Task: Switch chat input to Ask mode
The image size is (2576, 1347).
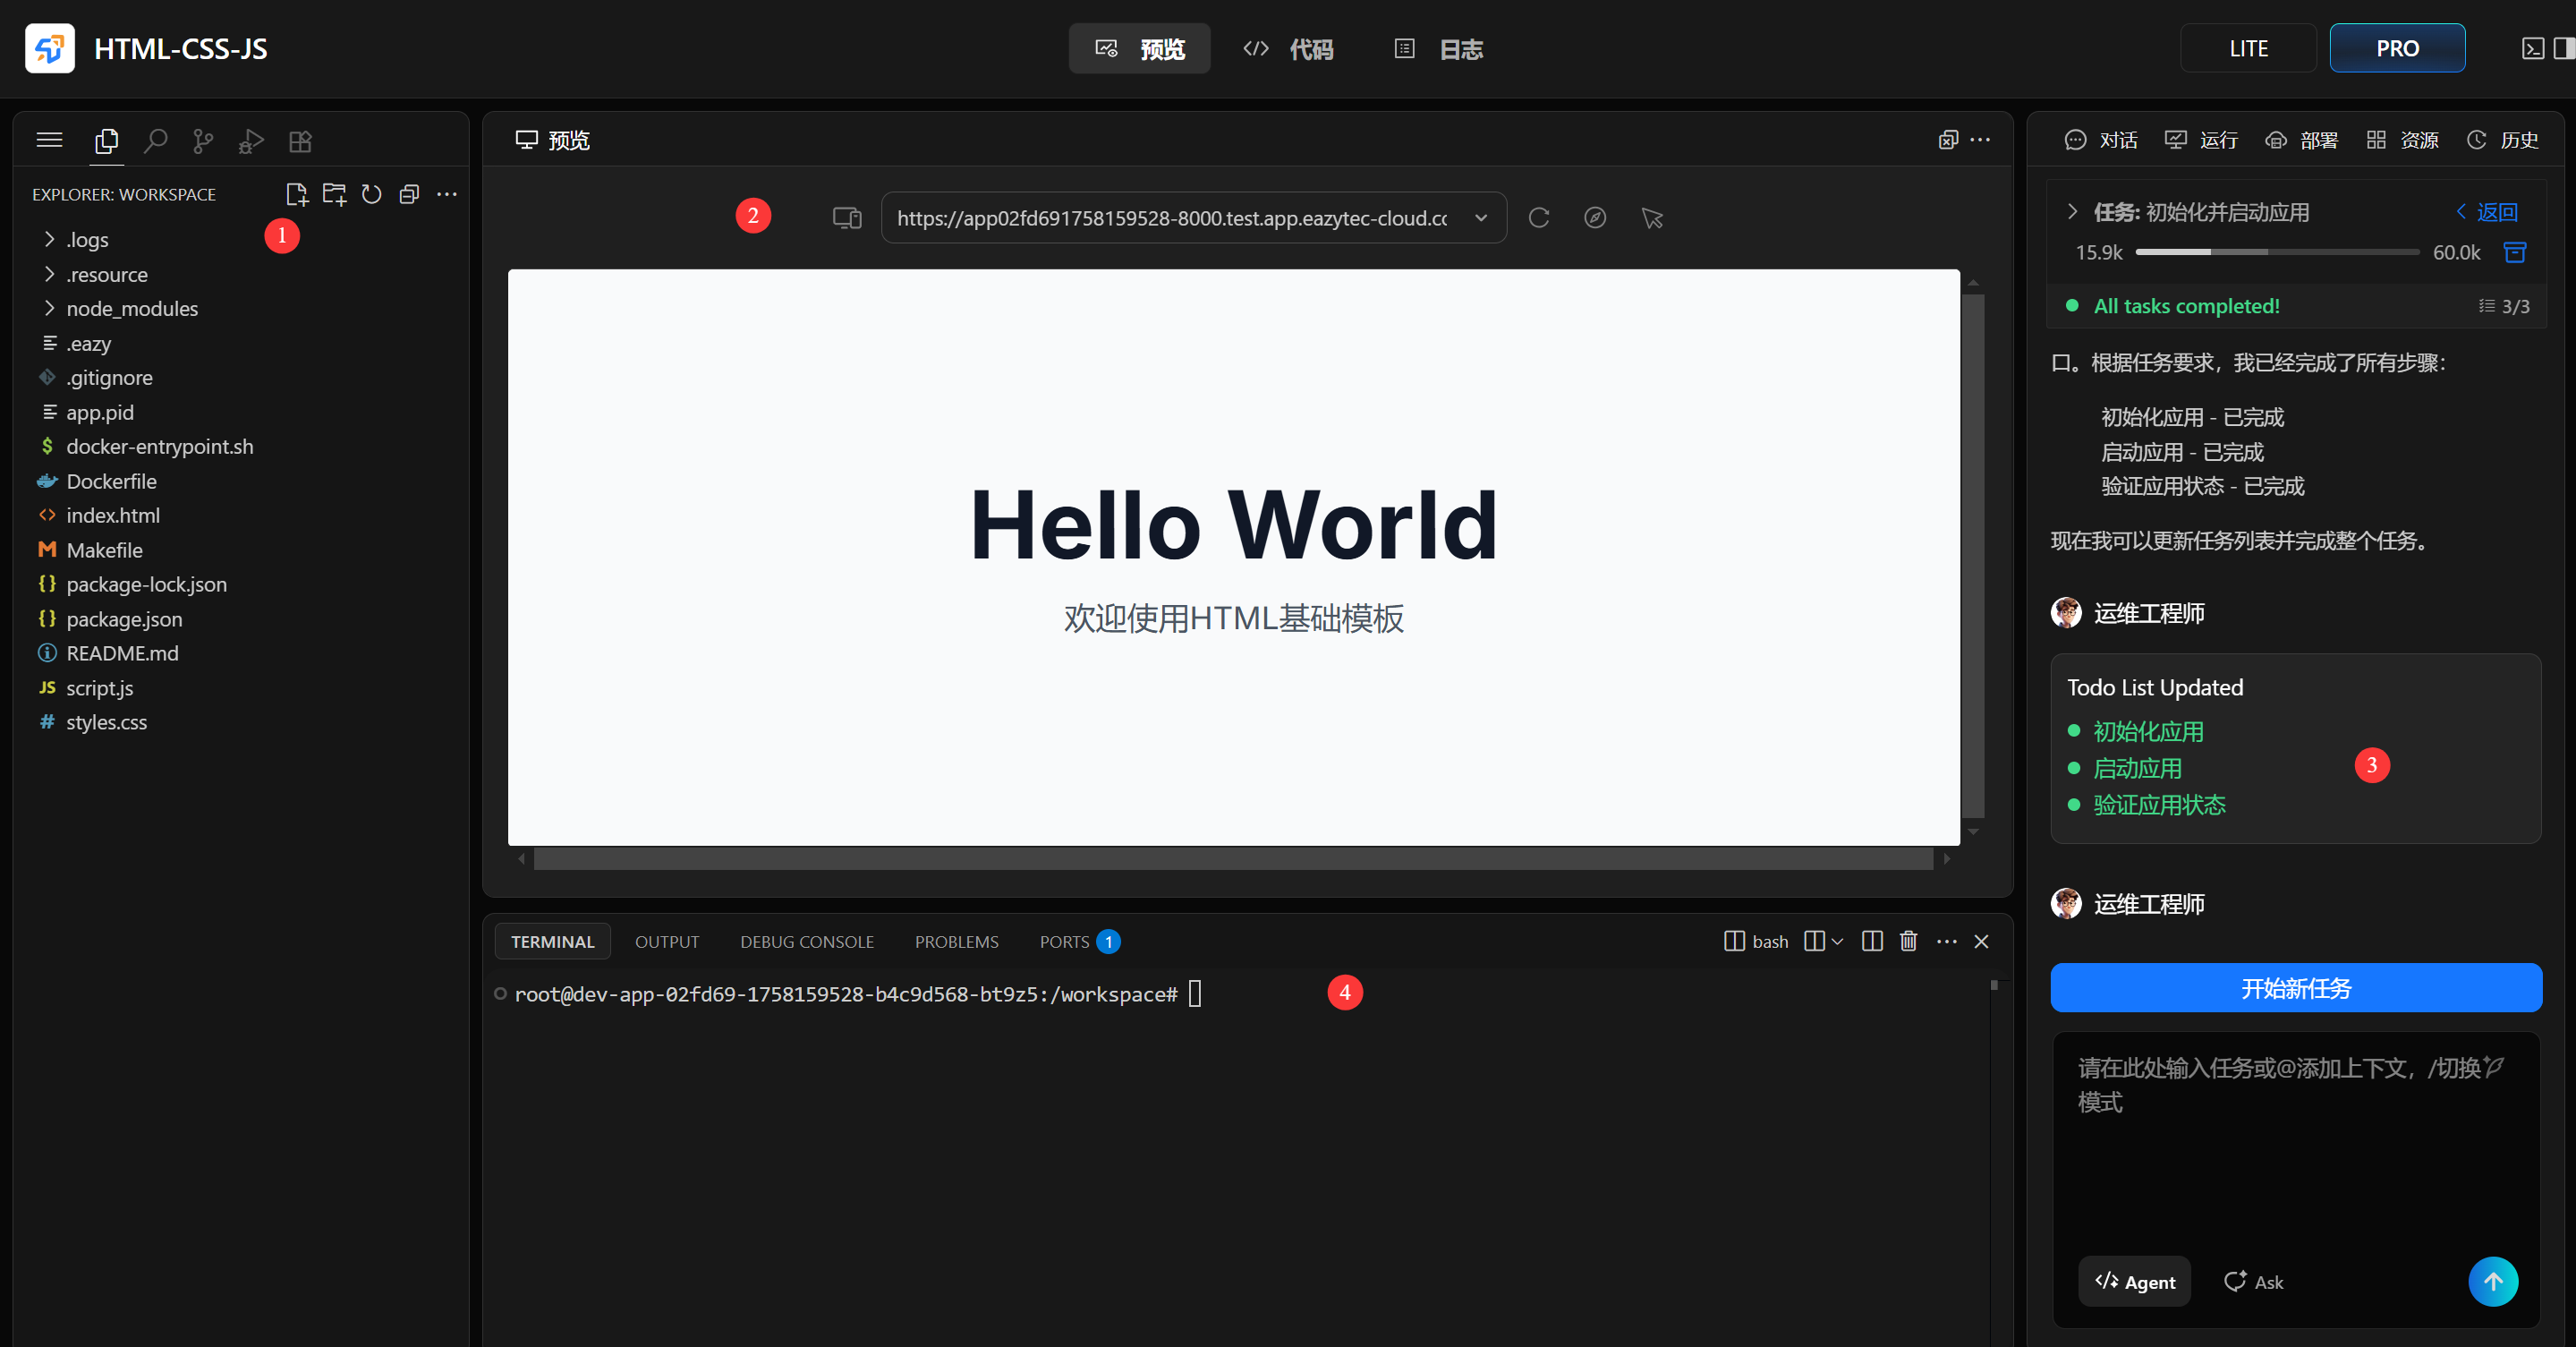Action: [2253, 1281]
